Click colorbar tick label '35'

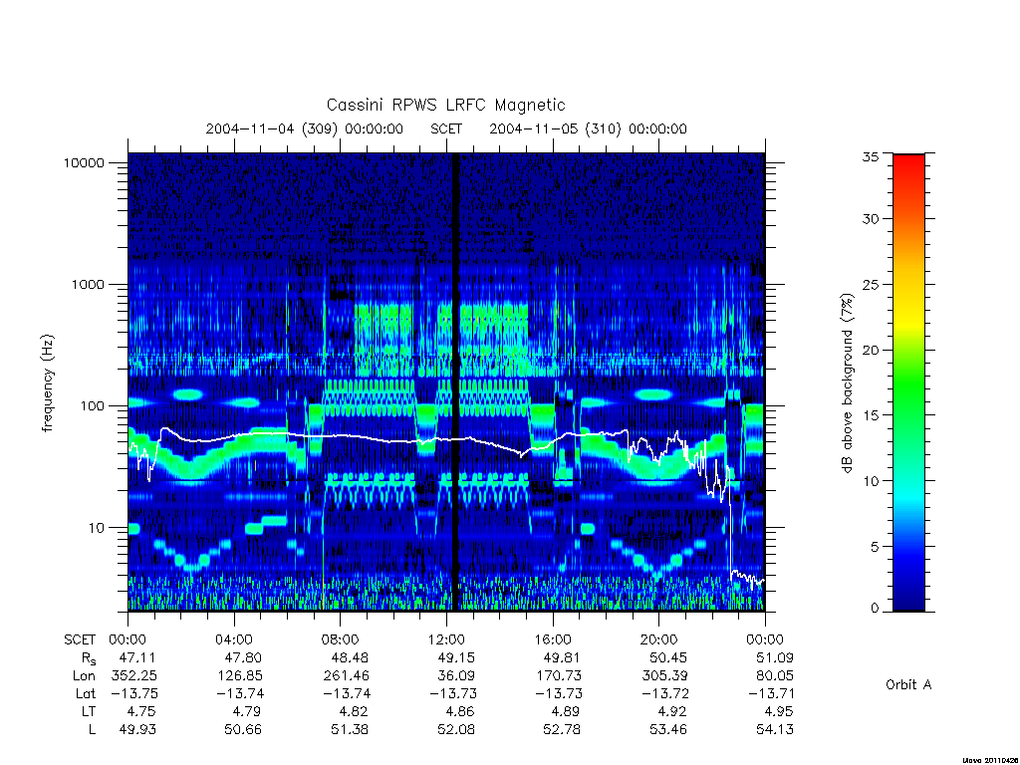pyautogui.click(x=871, y=156)
